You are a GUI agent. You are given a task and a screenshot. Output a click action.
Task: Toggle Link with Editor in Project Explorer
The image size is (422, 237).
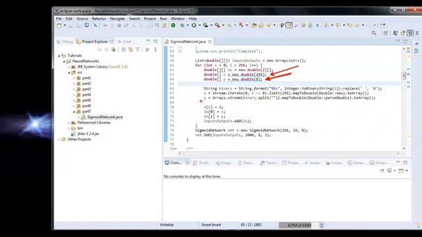tap(131, 50)
